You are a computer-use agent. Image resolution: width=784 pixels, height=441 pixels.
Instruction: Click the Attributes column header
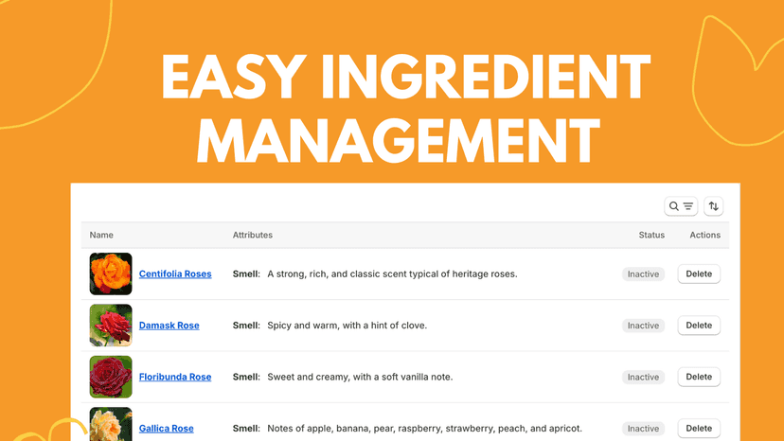pyautogui.click(x=253, y=235)
